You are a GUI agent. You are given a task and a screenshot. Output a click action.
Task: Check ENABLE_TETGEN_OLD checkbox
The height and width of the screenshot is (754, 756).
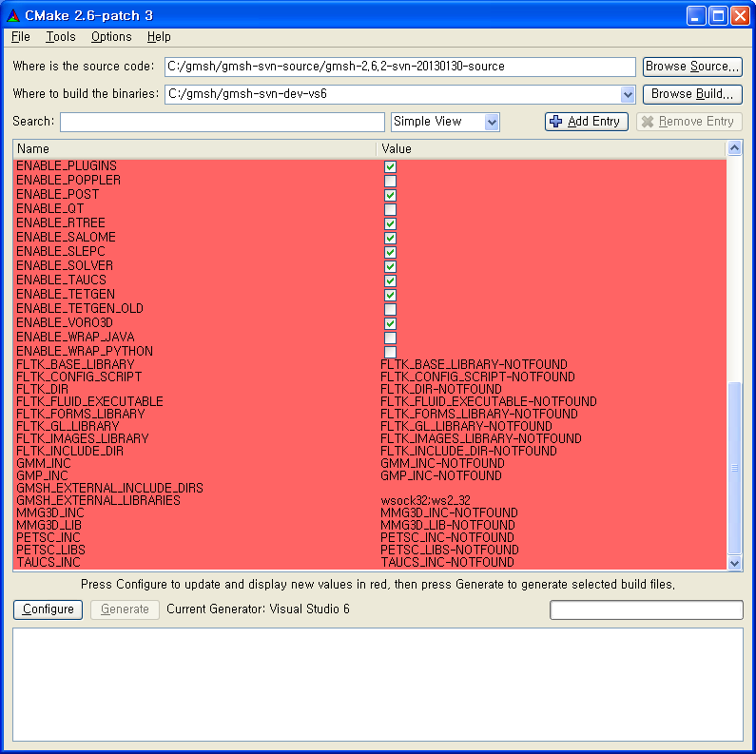point(390,309)
